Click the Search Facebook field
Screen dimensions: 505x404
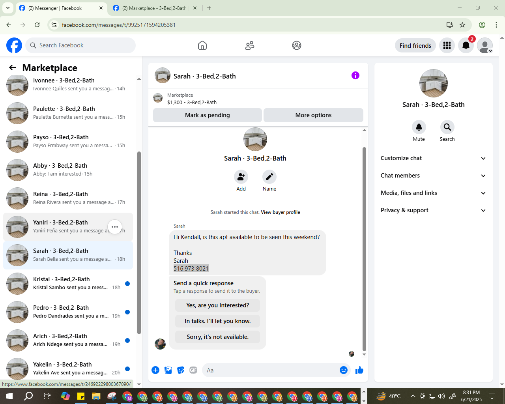(x=80, y=45)
